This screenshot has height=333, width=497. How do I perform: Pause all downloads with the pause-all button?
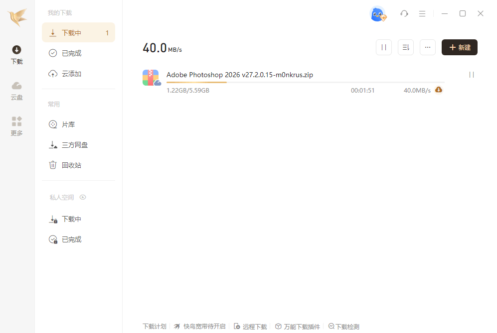383,47
